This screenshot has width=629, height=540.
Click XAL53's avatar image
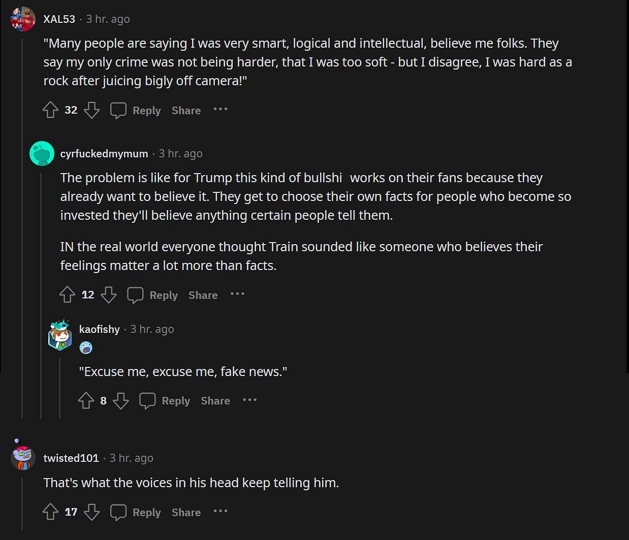click(23, 19)
